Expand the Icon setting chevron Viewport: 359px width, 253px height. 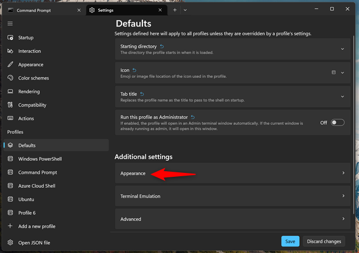(x=342, y=72)
